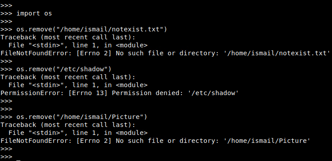Click the 'import os' command line
This screenshot has width=332, height=161.
(x=26, y=13)
